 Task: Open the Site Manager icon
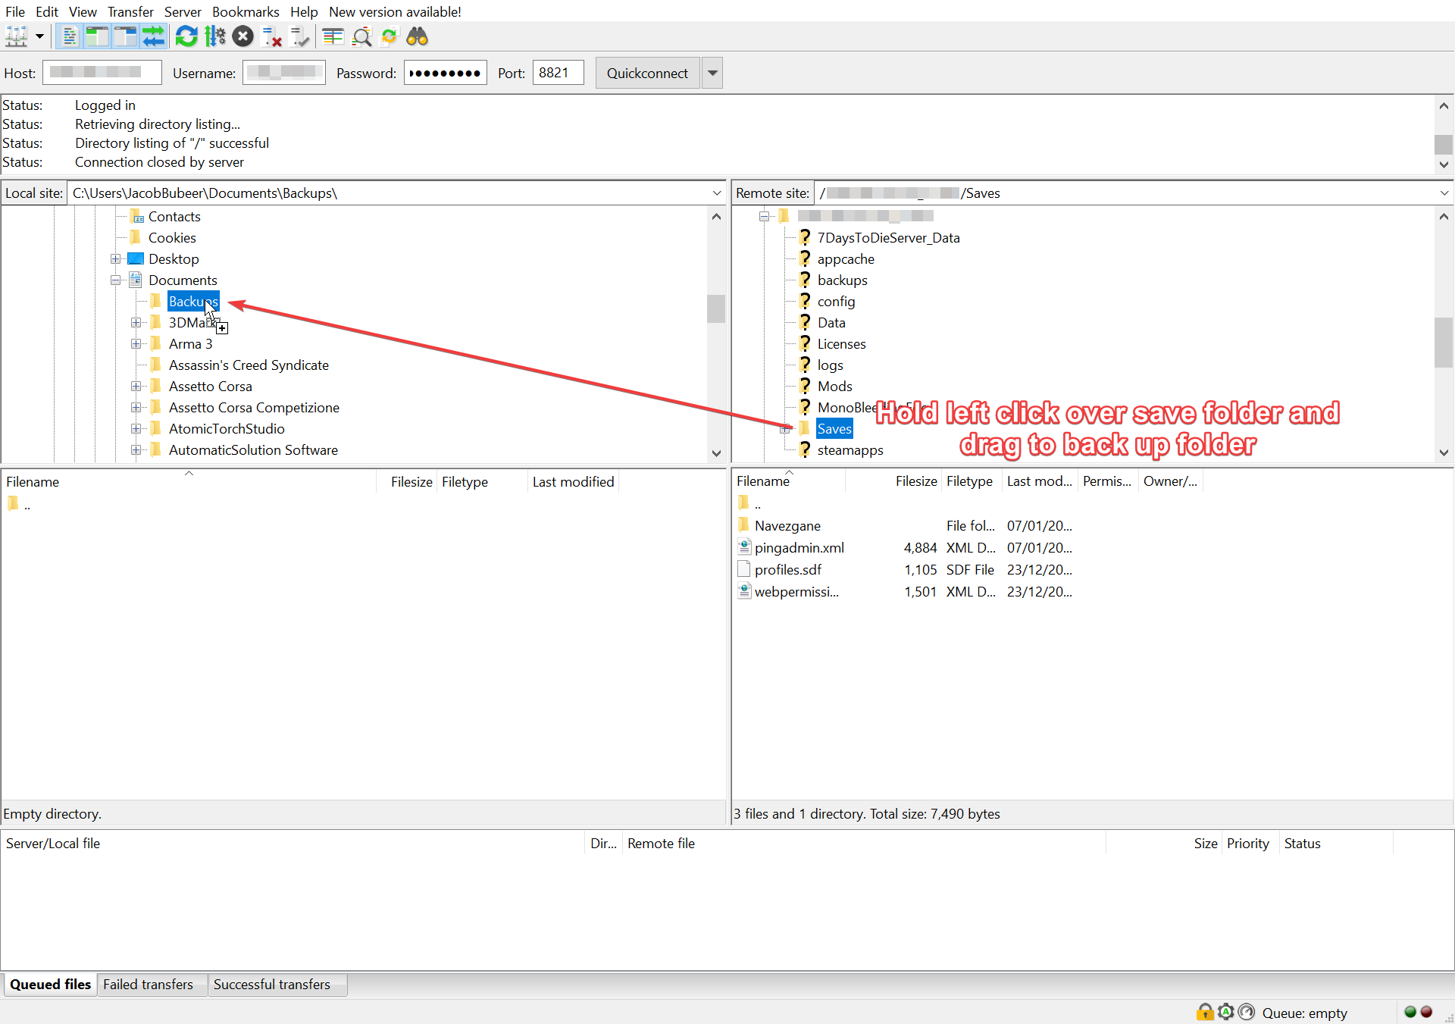16,36
